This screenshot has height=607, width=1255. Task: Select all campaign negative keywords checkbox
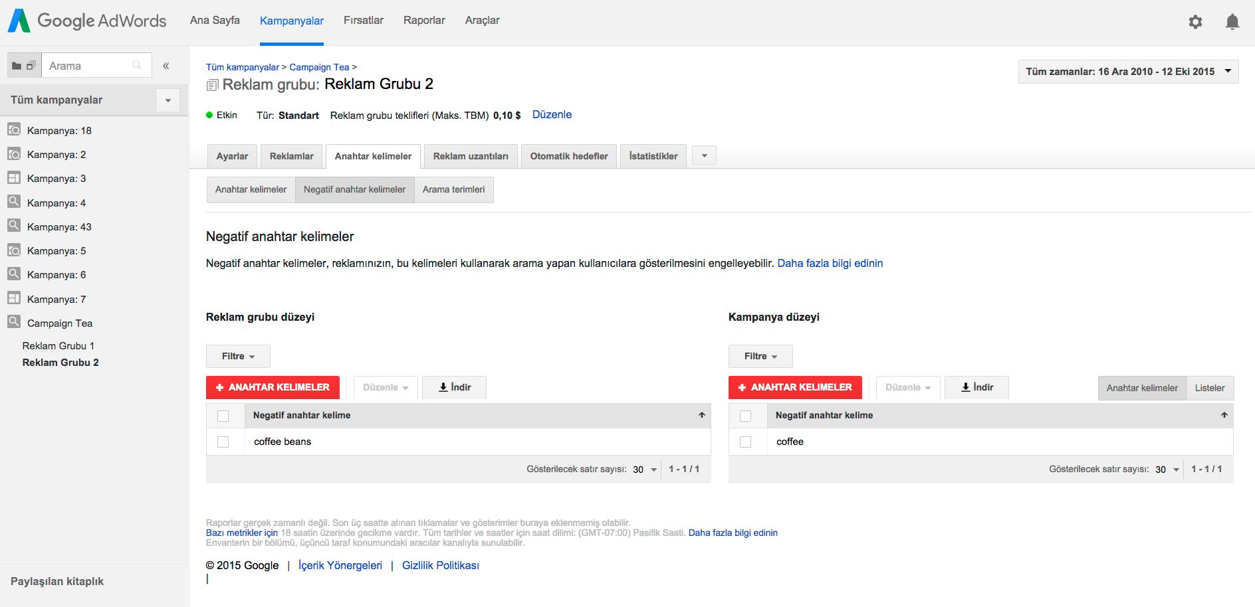pos(745,416)
